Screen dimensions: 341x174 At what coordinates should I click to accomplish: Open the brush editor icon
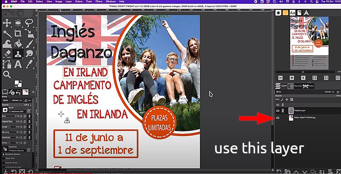tap(29, 111)
